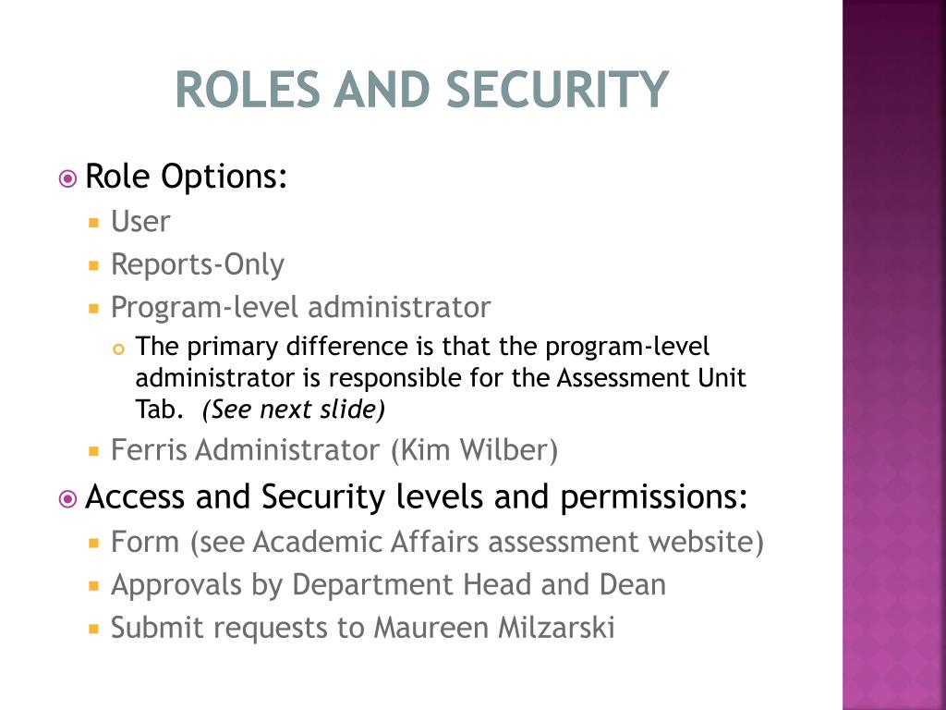The image size is (946, 710).
Task: Click the circular bullet beside Access and Security
Action: (x=68, y=499)
